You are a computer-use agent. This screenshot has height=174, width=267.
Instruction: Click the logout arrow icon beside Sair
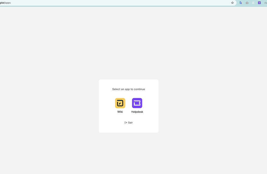(x=125, y=122)
